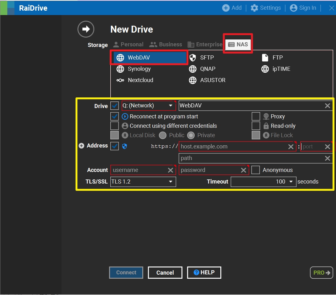Switch to the Business storage tab
This screenshot has height=295, width=336.
166,44
